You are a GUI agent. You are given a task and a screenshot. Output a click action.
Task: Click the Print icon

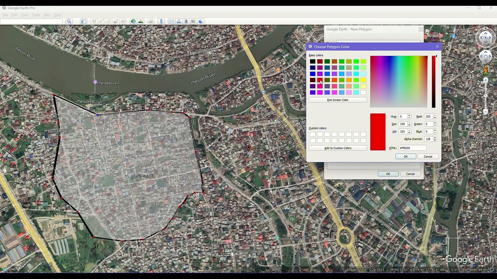point(179,21)
